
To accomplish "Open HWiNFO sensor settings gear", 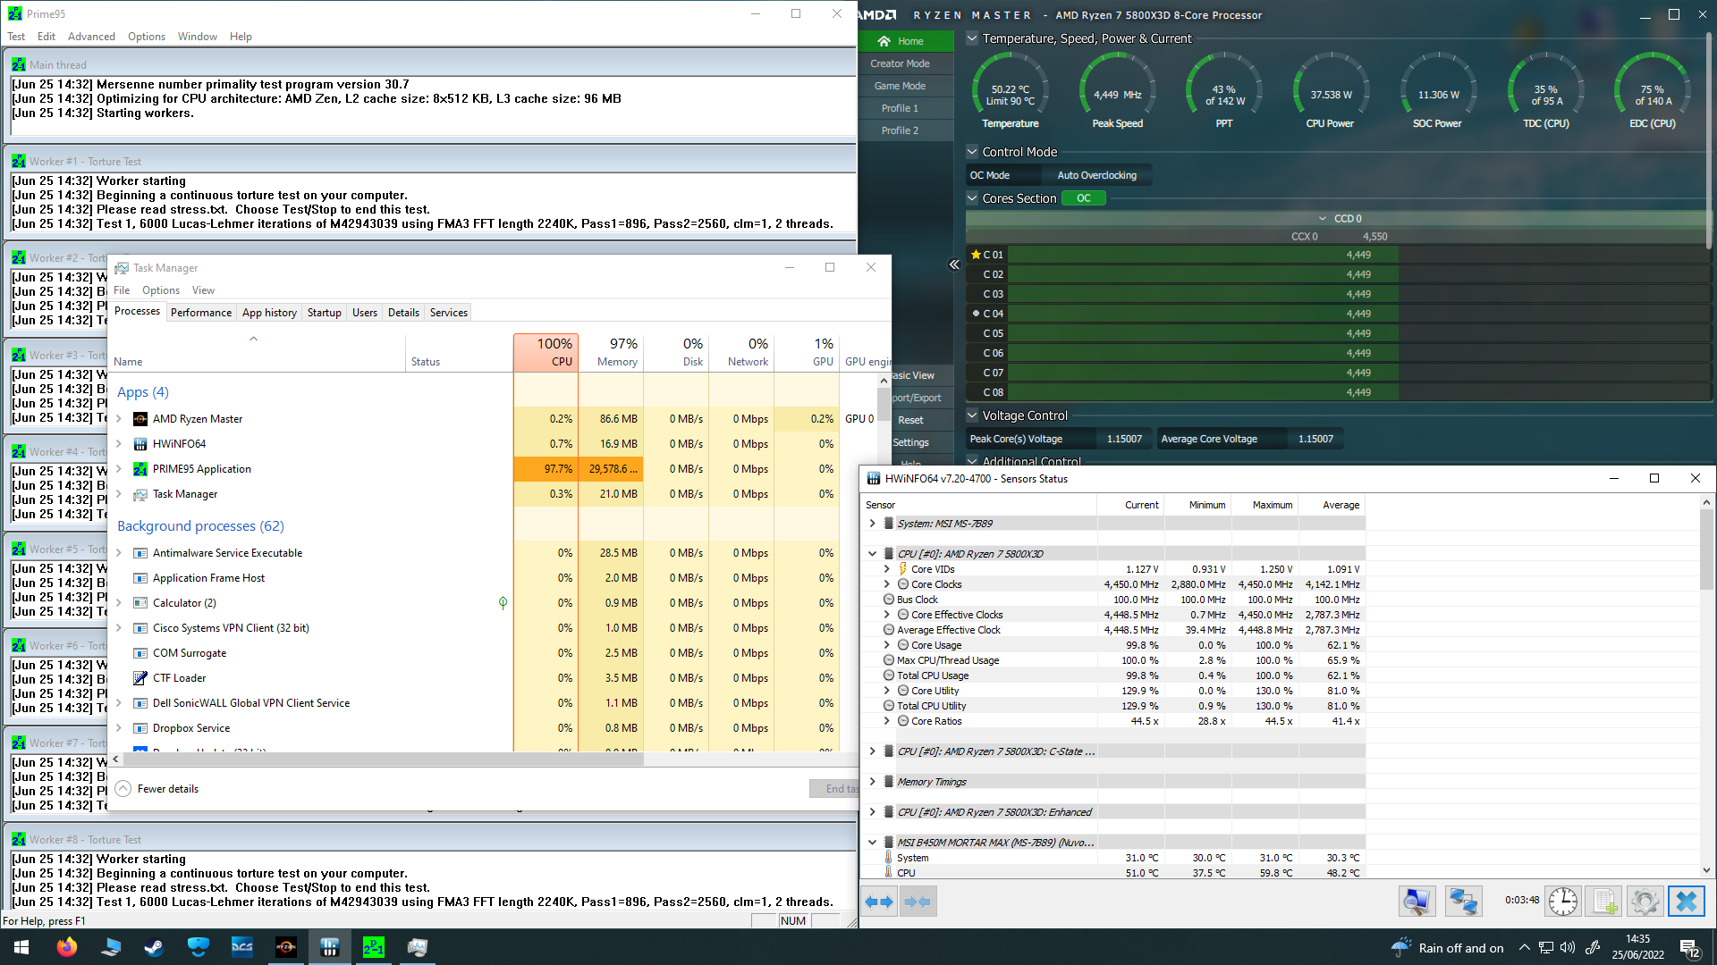I will click(x=1645, y=902).
